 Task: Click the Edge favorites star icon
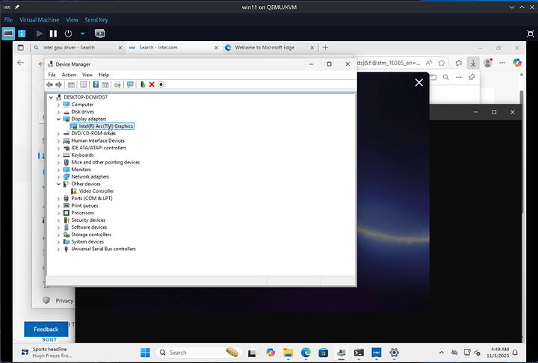tap(442, 63)
